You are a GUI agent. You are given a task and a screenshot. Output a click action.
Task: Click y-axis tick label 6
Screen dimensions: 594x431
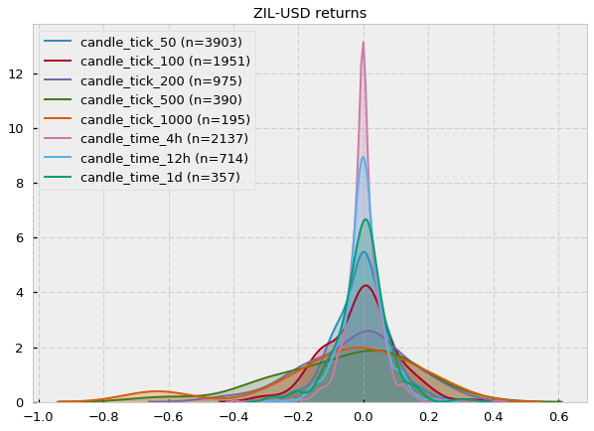[19, 238]
